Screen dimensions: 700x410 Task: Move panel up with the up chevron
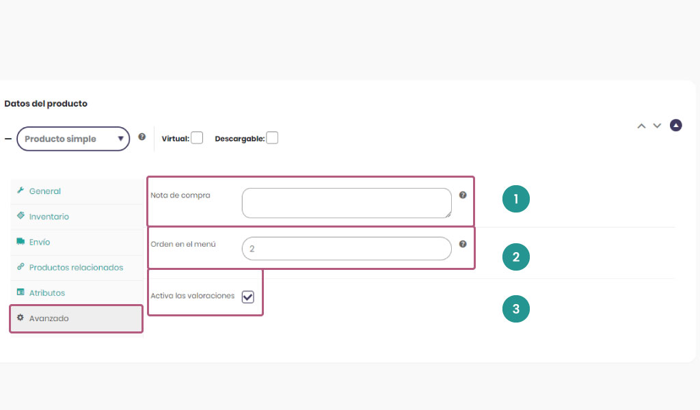tap(641, 126)
